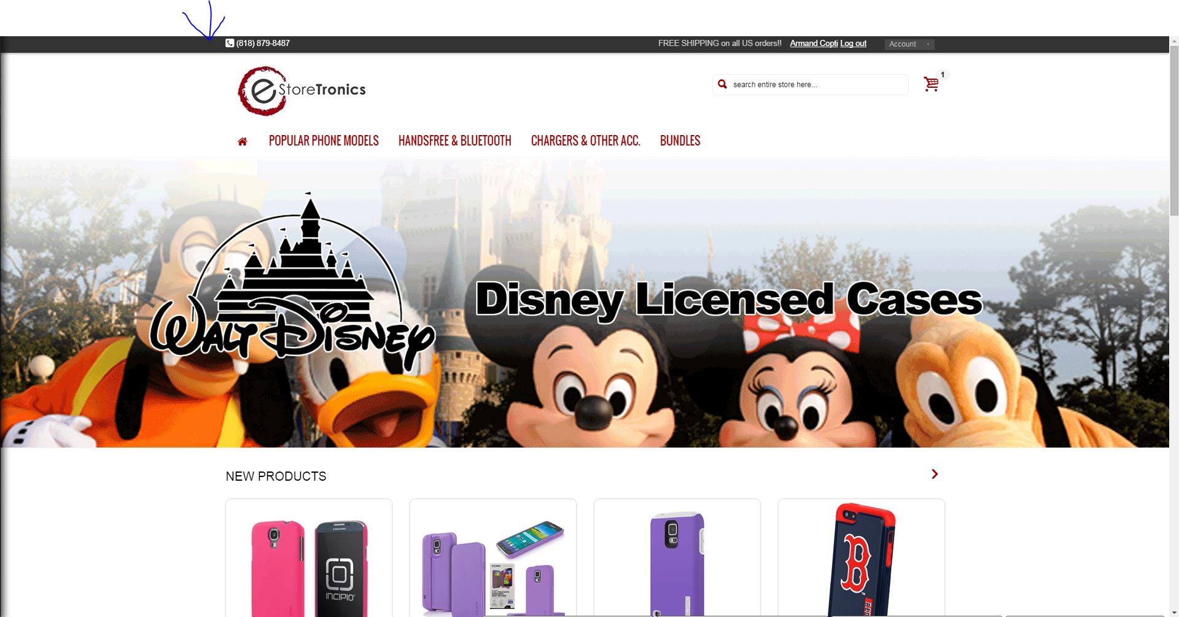Click the cart item count badge
The height and width of the screenshot is (617, 1179).
(943, 75)
